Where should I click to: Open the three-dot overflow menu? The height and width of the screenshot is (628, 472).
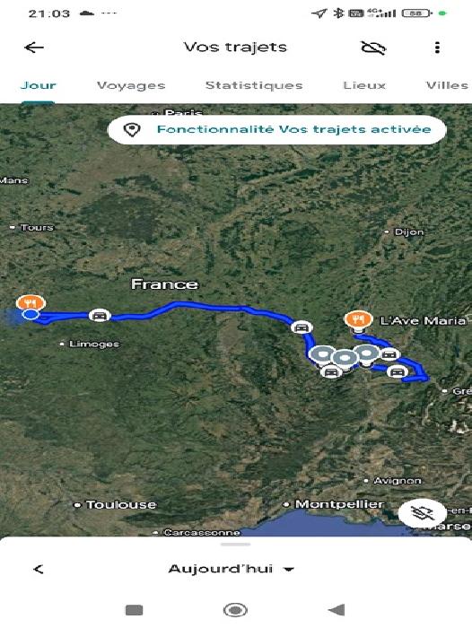click(437, 48)
